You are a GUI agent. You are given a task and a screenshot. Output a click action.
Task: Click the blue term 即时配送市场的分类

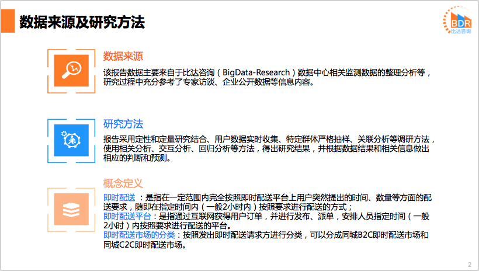(x=139, y=235)
